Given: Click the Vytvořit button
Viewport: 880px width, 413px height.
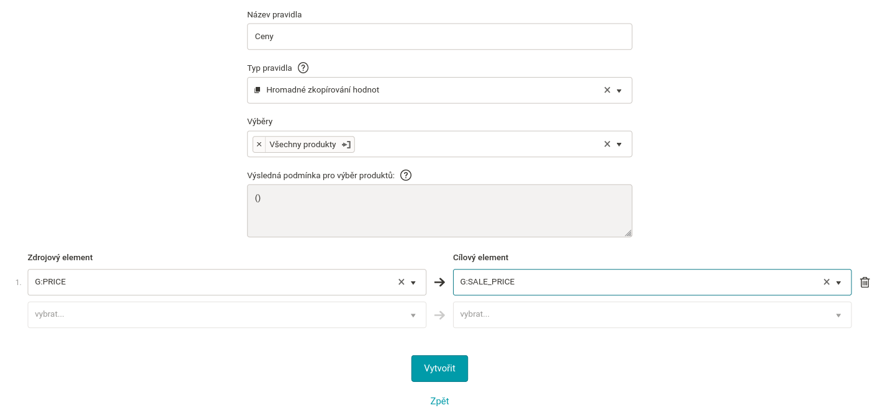Looking at the screenshot, I should [439, 368].
